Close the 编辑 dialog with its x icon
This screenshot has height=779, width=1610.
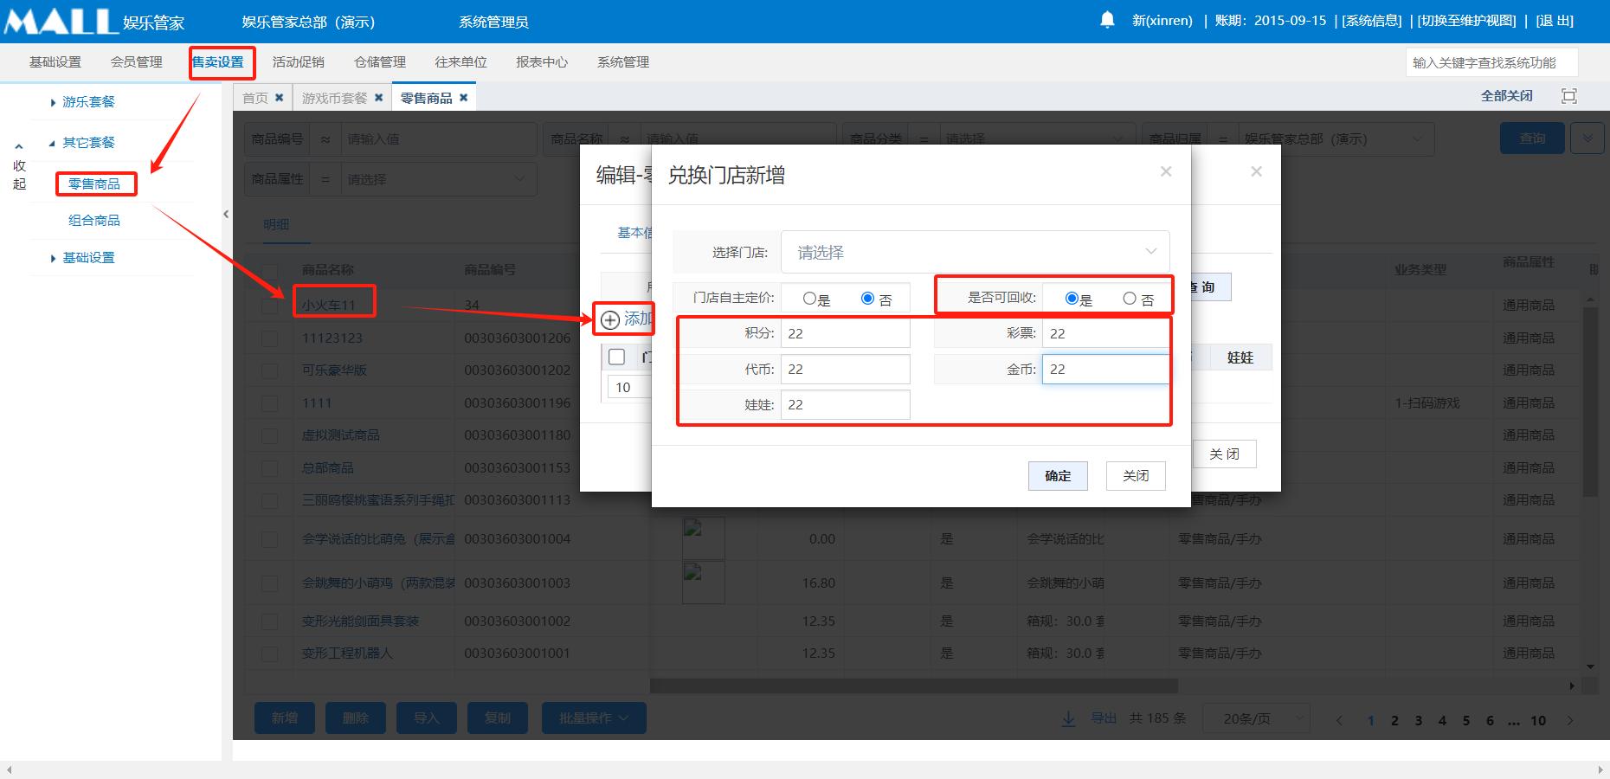[1256, 171]
